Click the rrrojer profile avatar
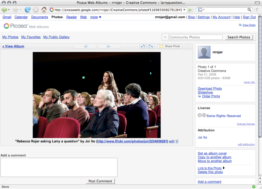262x189 pixels. (x=204, y=52)
